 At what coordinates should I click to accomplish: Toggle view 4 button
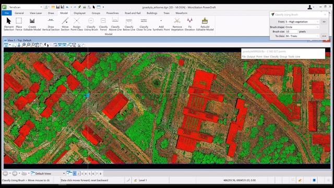pos(86,174)
